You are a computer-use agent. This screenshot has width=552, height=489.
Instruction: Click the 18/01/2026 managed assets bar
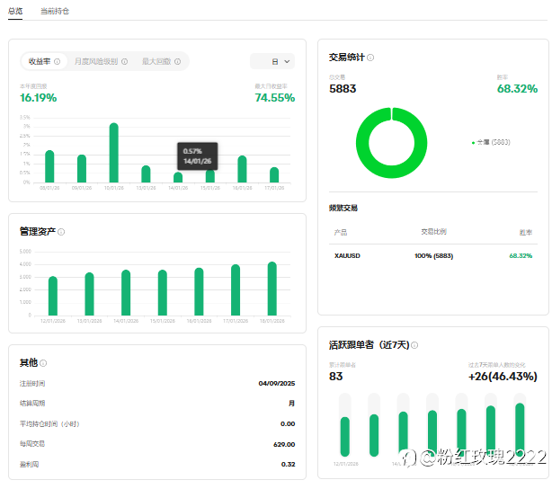click(x=272, y=289)
